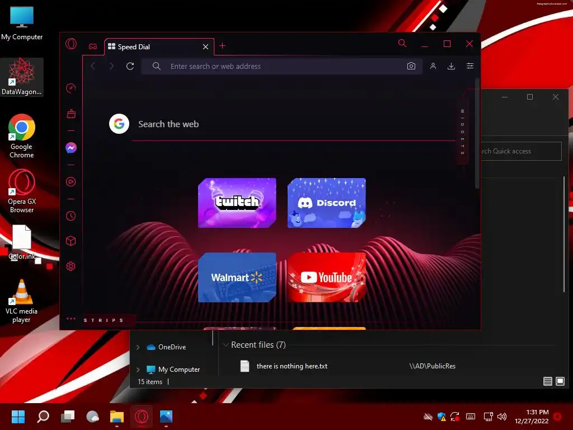Click the address bar input field
The width and height of the screenshot is (573, 430).
pyautogui.click(x=282, y=66)
